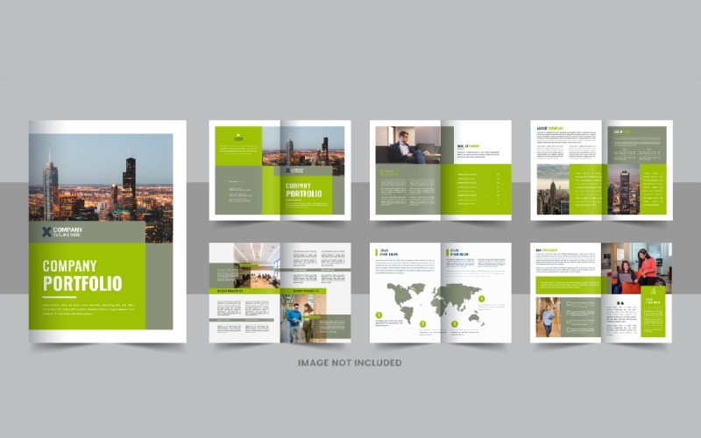Open the photo of the man on the couch

[407, 145]
